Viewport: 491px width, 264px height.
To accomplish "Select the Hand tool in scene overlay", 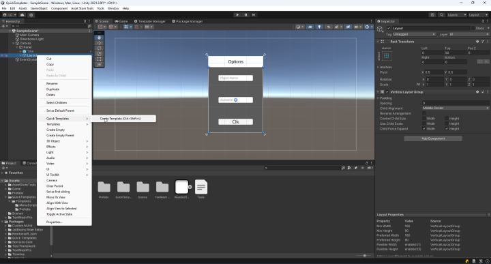I will tap(100, 38).
